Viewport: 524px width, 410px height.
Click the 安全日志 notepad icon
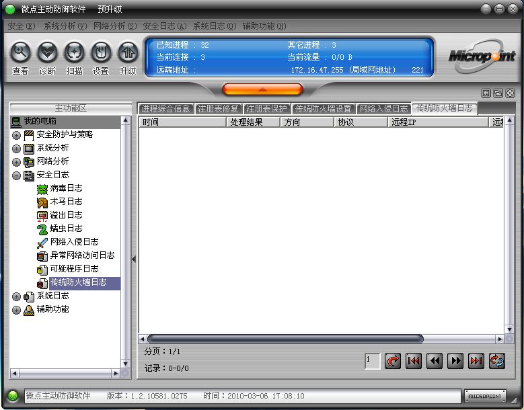pos(29,175)
